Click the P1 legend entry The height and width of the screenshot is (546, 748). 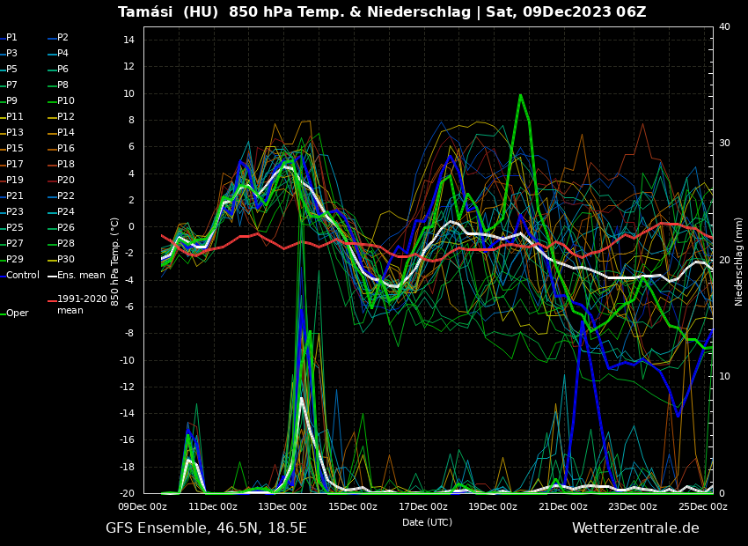coord(11,38)
